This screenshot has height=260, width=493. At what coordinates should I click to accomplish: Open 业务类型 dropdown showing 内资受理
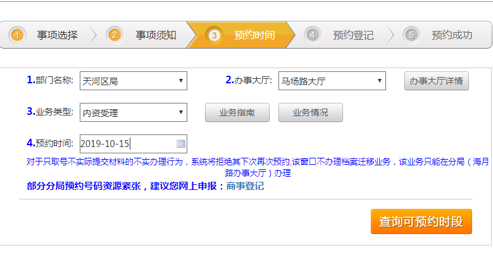(134, 112)
